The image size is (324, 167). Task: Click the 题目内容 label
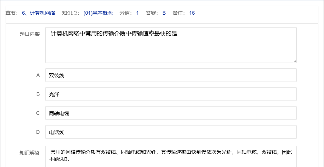[29, 34]
